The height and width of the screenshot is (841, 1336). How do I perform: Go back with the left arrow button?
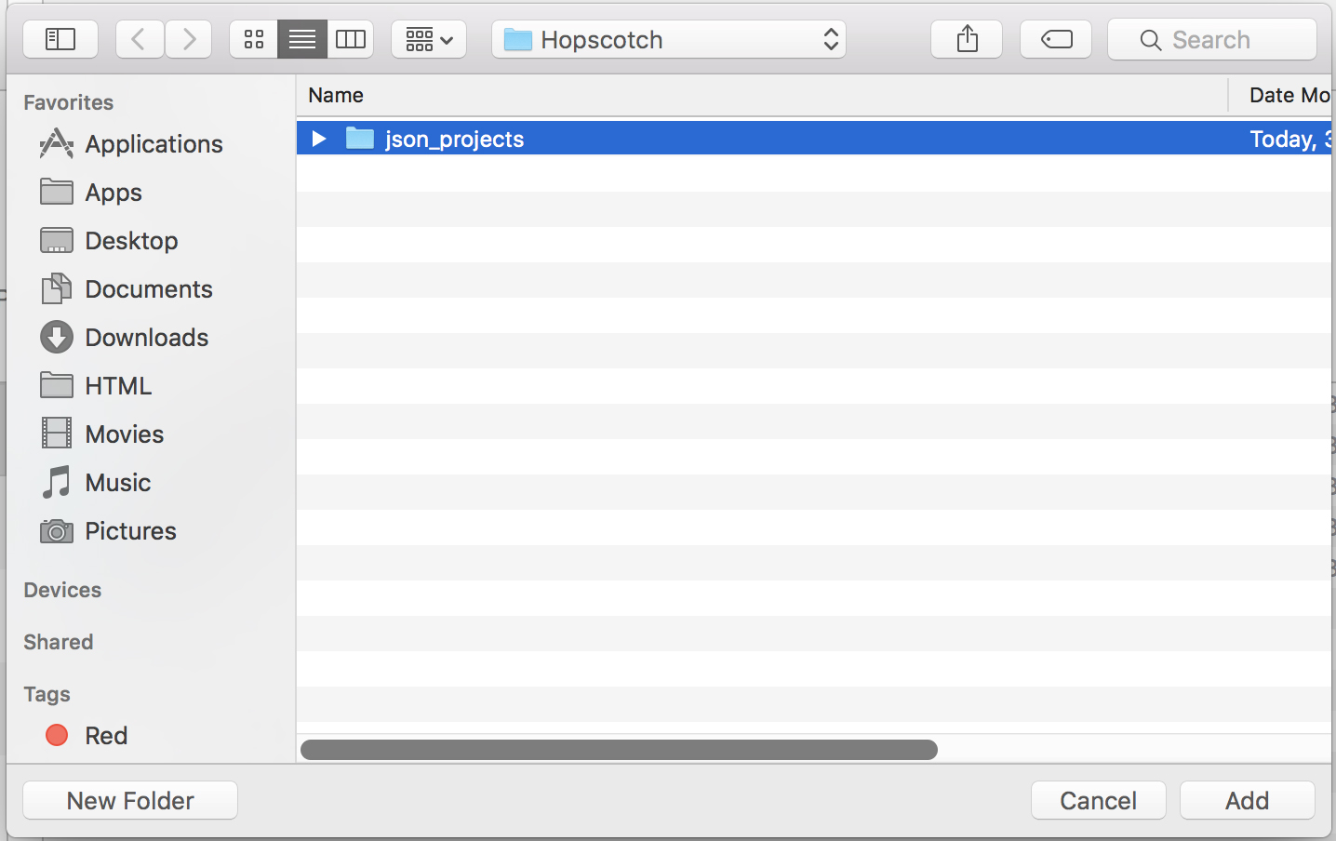[140, 39]
